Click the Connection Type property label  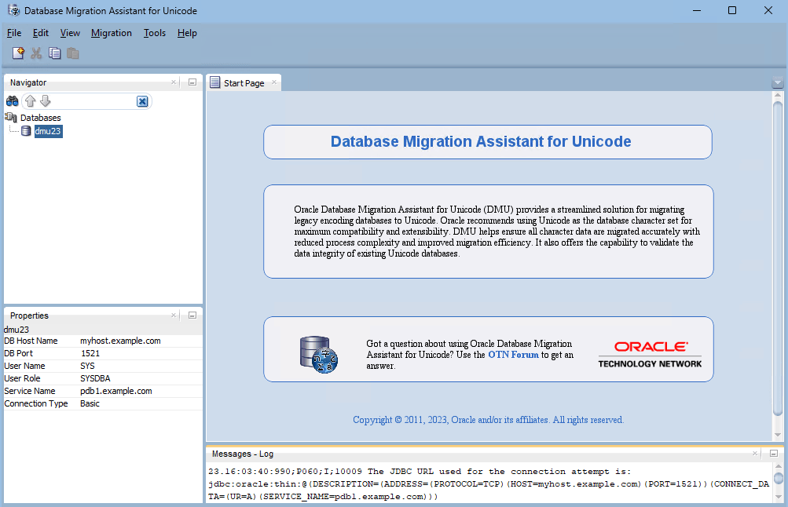click(35, 403)
